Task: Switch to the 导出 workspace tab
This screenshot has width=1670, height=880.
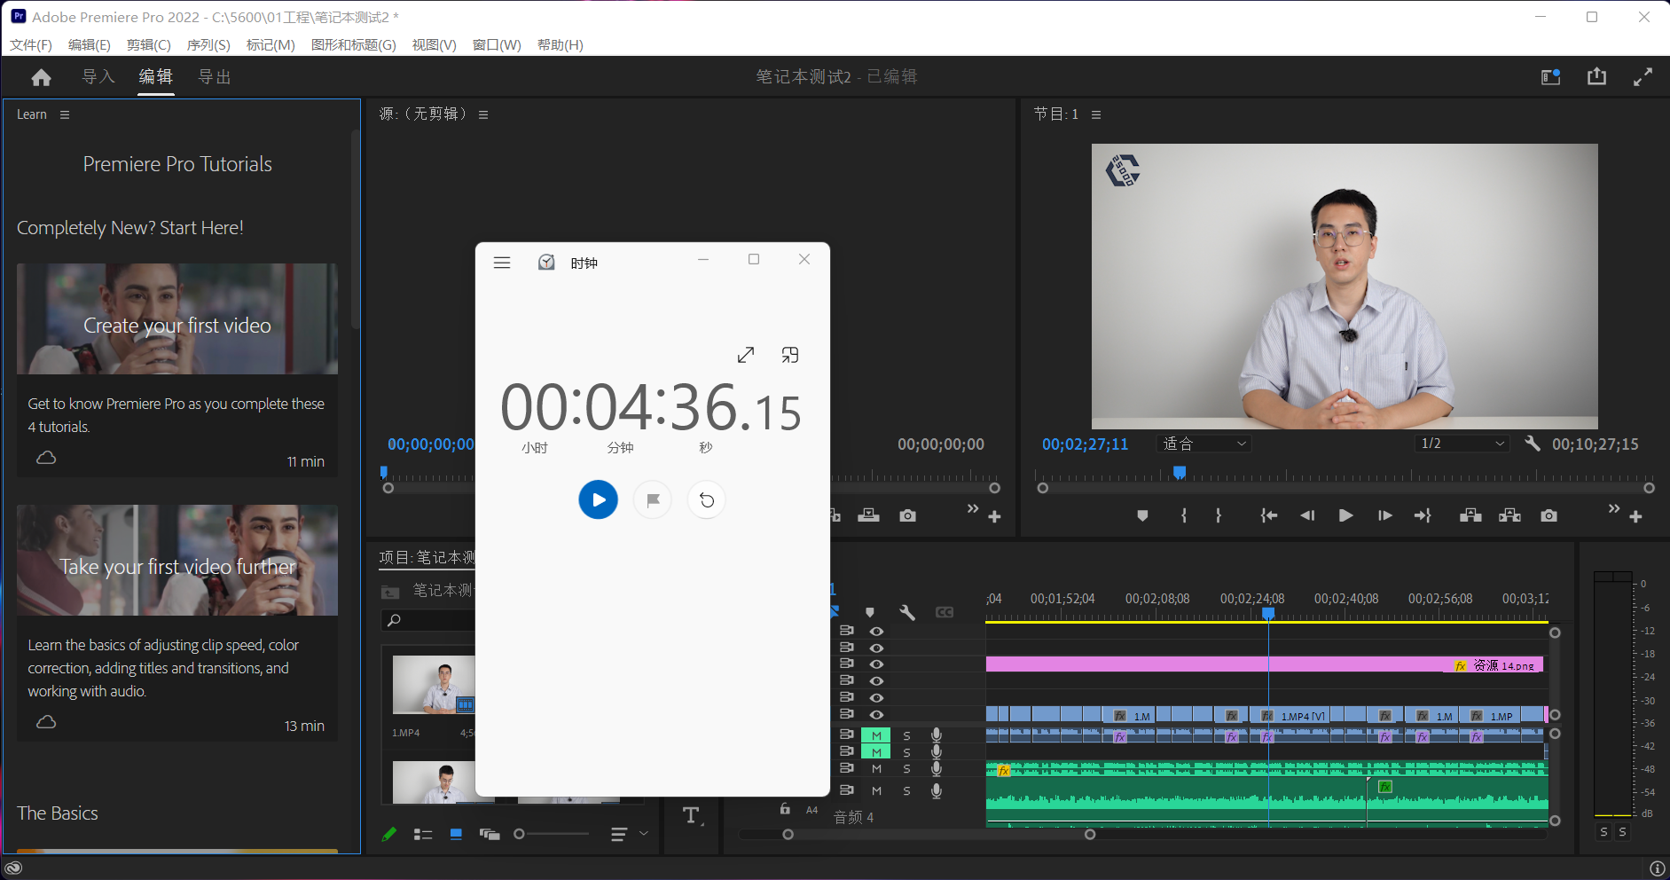Action: pos(214,77)
